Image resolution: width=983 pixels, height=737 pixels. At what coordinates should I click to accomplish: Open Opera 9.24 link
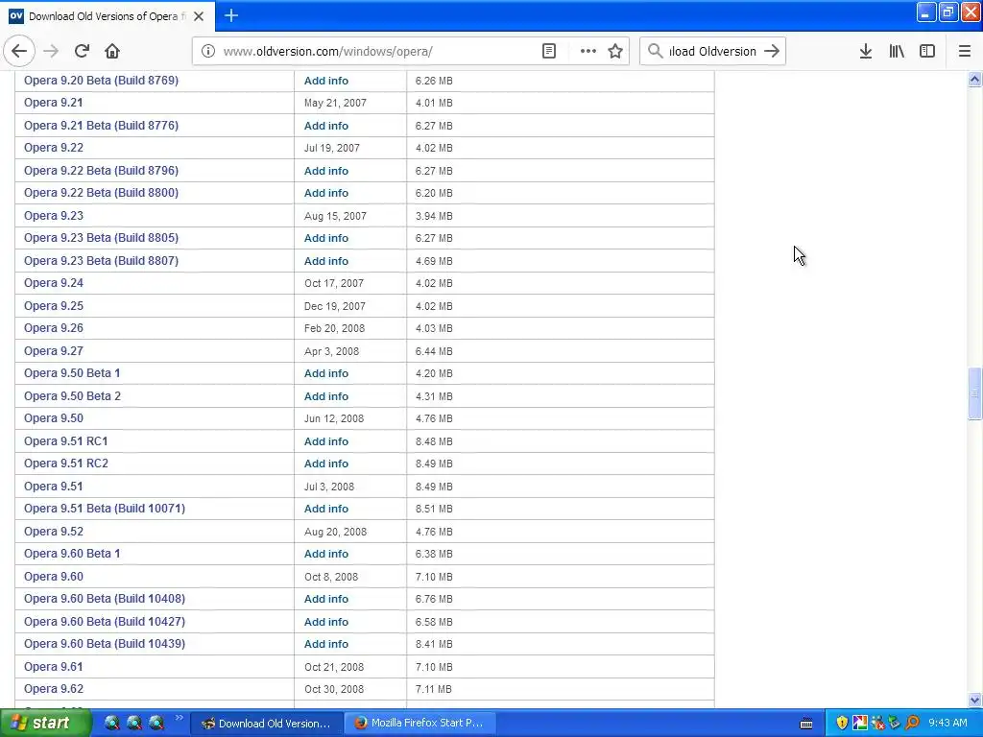point(54,283)
